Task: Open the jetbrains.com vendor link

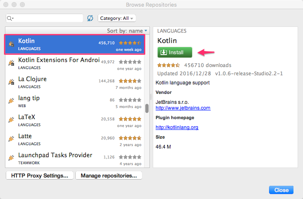Action: tap(183, 108)
